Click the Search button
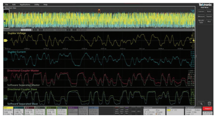 (x=209, y=16)
